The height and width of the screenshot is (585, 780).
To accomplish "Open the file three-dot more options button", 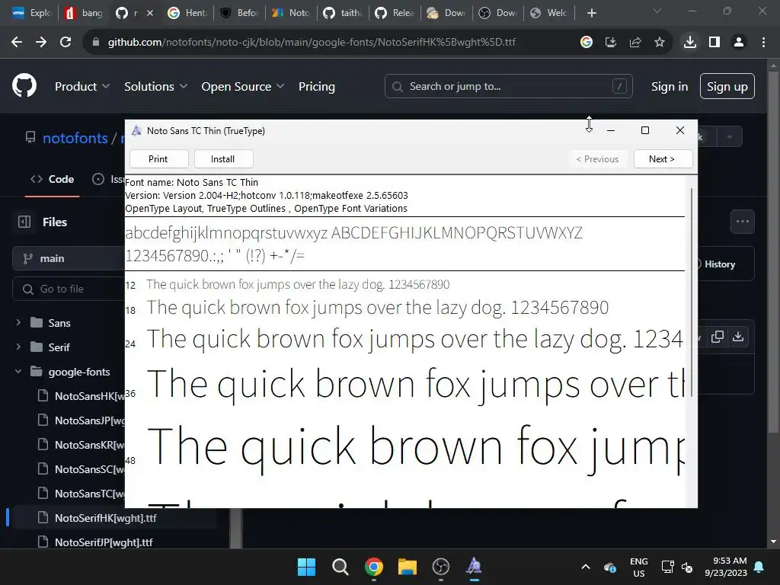I will tap(742, 222).
